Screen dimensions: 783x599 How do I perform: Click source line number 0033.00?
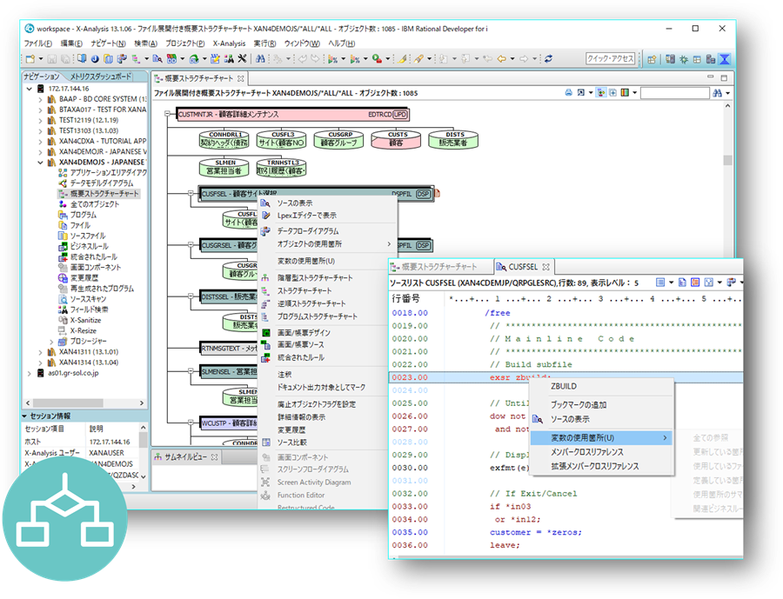click(410, 507)
